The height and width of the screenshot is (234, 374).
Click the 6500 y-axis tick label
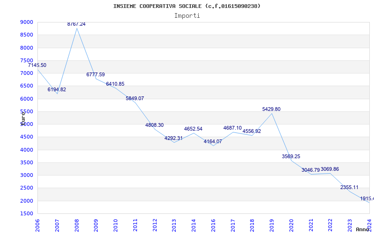pos(27,86)
